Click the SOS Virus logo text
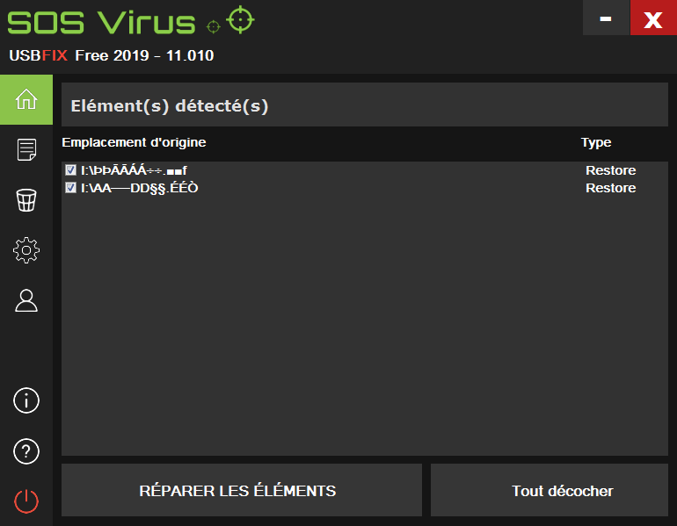This screenshot has height=526, width=677. click(x=101, y=23)
